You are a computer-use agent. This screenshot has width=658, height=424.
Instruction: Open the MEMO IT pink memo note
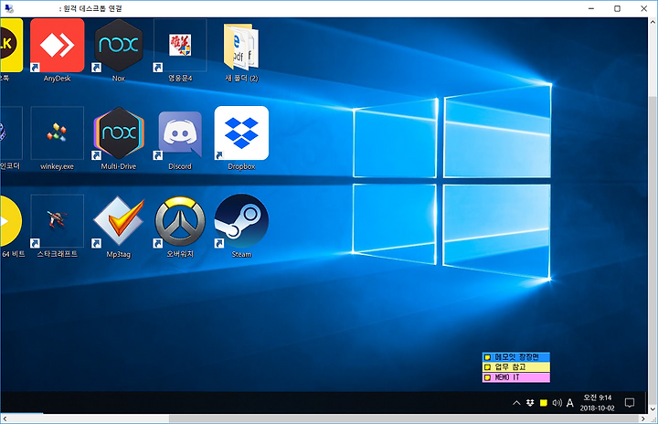coord(515,377)
